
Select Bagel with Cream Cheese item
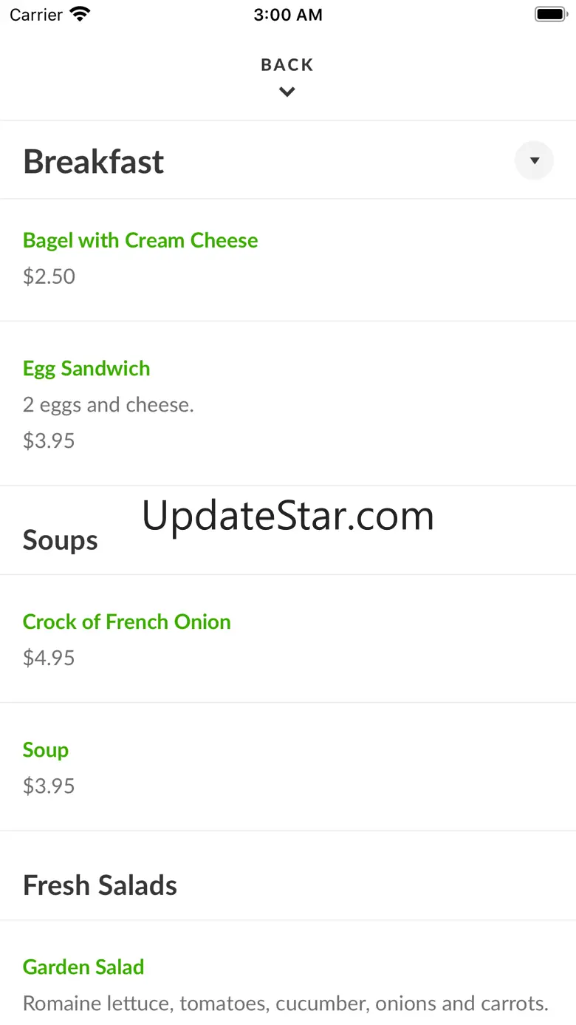tap(288, 260)
